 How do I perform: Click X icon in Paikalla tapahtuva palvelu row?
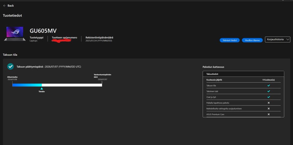pyautogui.click(x=269, y=103)
